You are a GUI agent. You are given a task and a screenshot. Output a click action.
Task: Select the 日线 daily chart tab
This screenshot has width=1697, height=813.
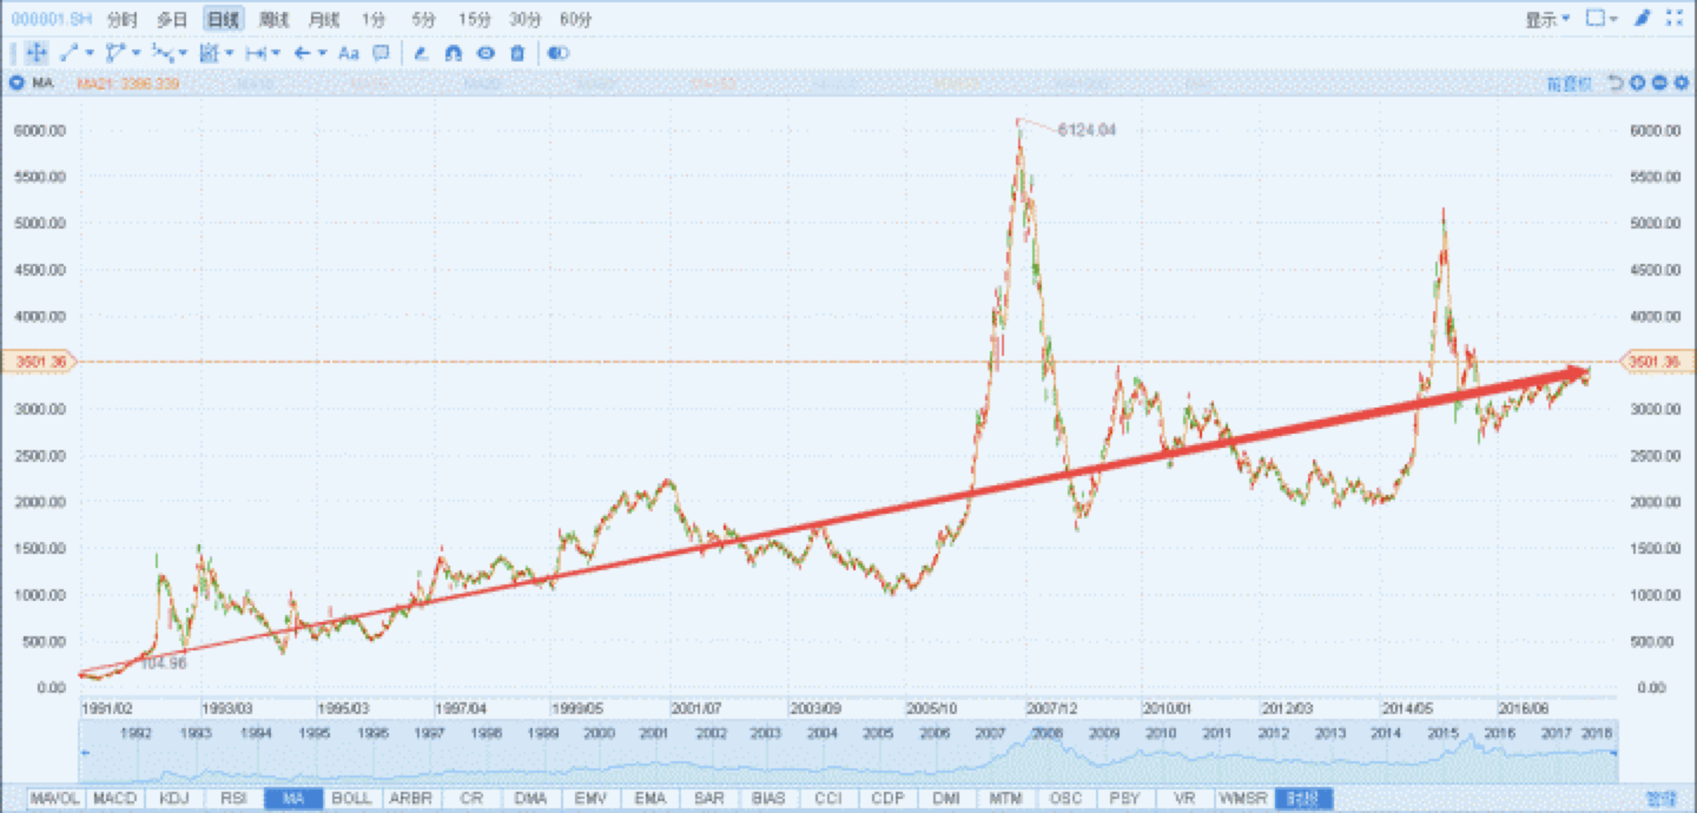223,19
